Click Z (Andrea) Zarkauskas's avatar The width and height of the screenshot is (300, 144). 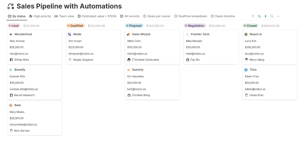pos(129,60)
